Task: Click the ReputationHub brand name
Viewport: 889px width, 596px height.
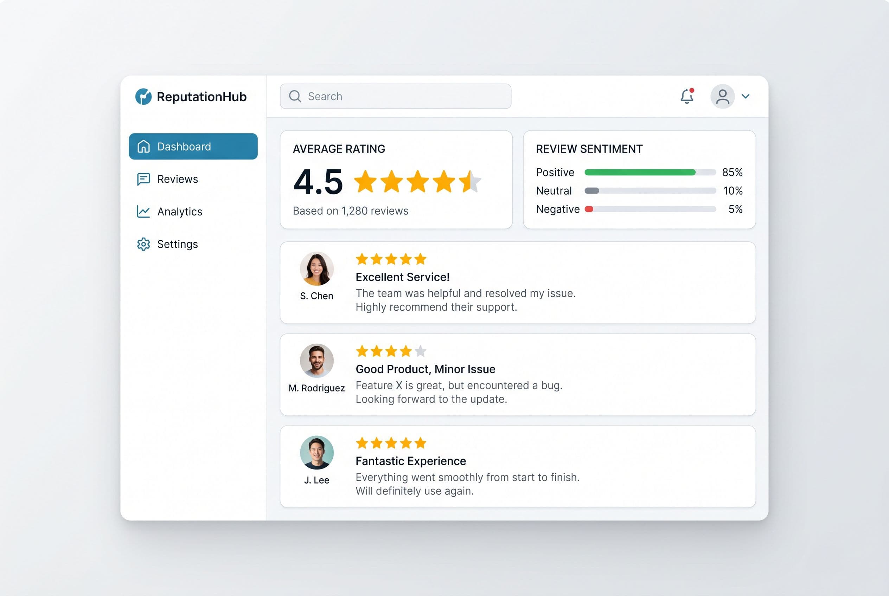Action: coord(202,97)
